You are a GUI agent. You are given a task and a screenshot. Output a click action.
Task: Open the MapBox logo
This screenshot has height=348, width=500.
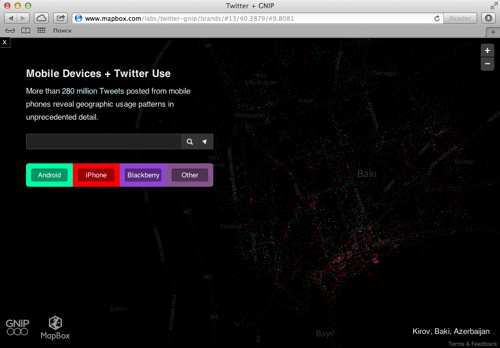coord(55,328)
